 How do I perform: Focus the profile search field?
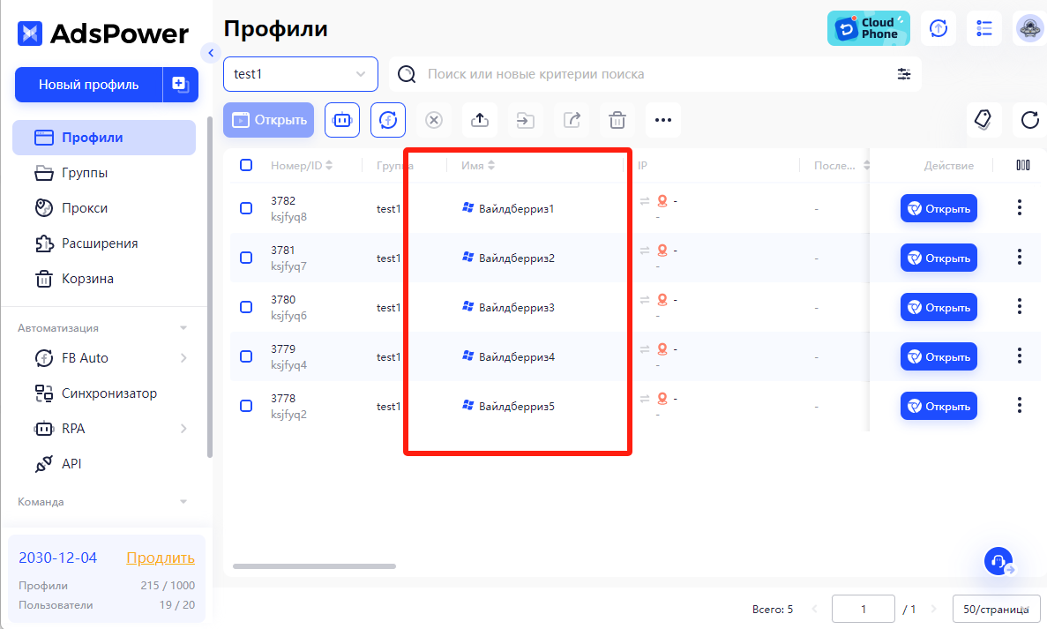click(x=655, y=74)
